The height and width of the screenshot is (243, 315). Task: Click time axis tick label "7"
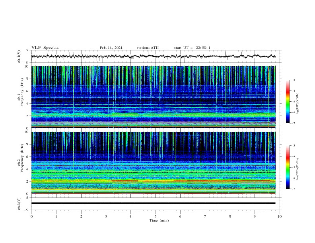point(205,216)
